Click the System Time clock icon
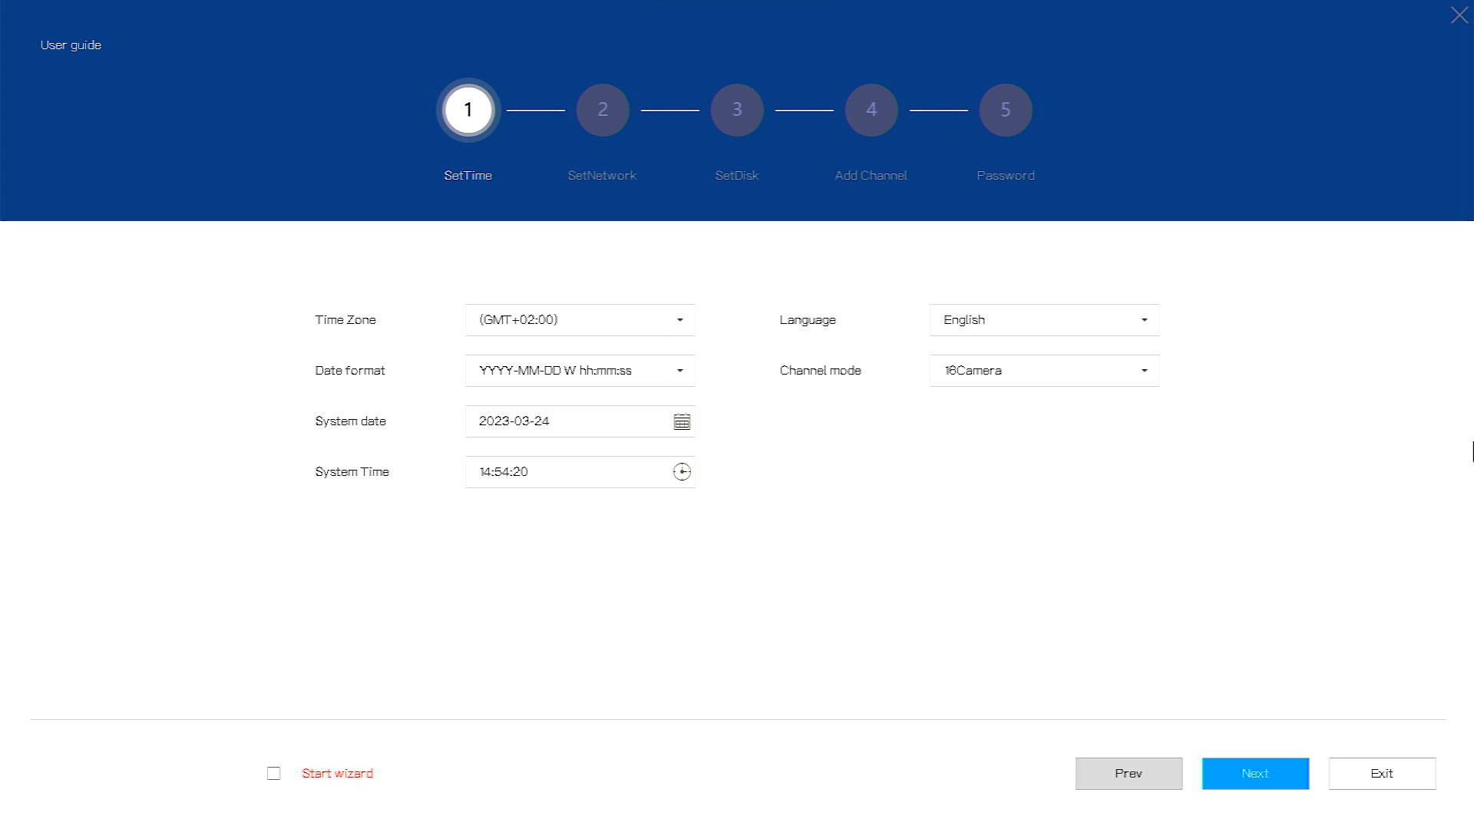Image resolution: width=1474 pixels, height=829 pixels. [682, 472]
